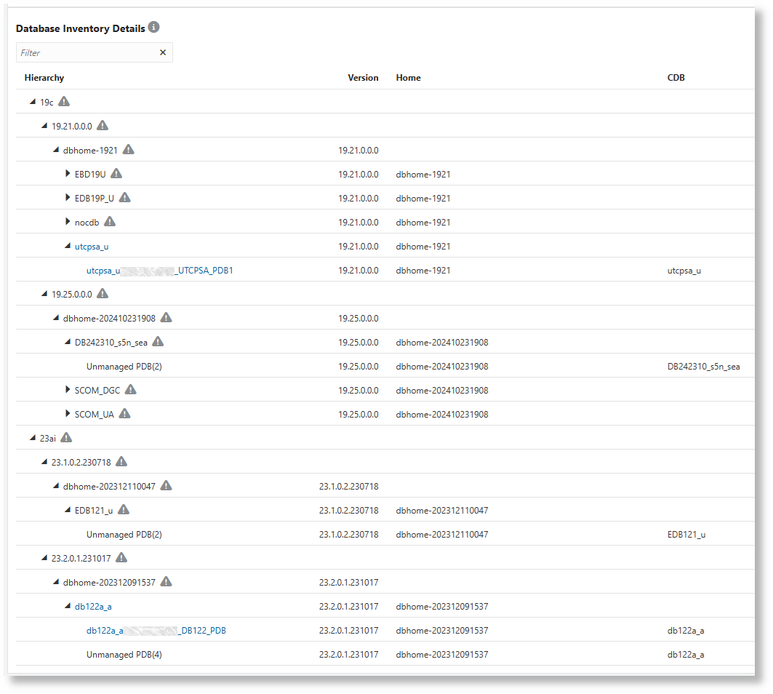
Task: Collapse the 19c tree node
Action: point(33,102)
